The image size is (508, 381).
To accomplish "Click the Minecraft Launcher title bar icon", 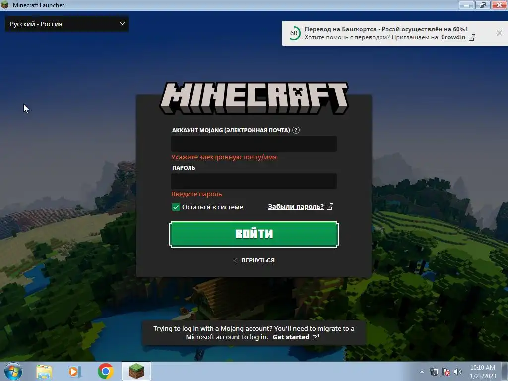I will click(x=5, y=5).
